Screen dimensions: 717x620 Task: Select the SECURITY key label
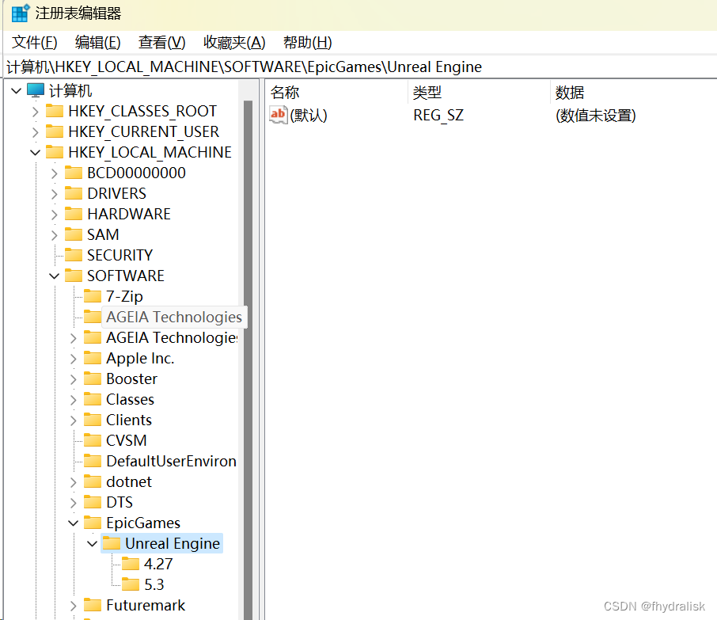tap(119, 255)
